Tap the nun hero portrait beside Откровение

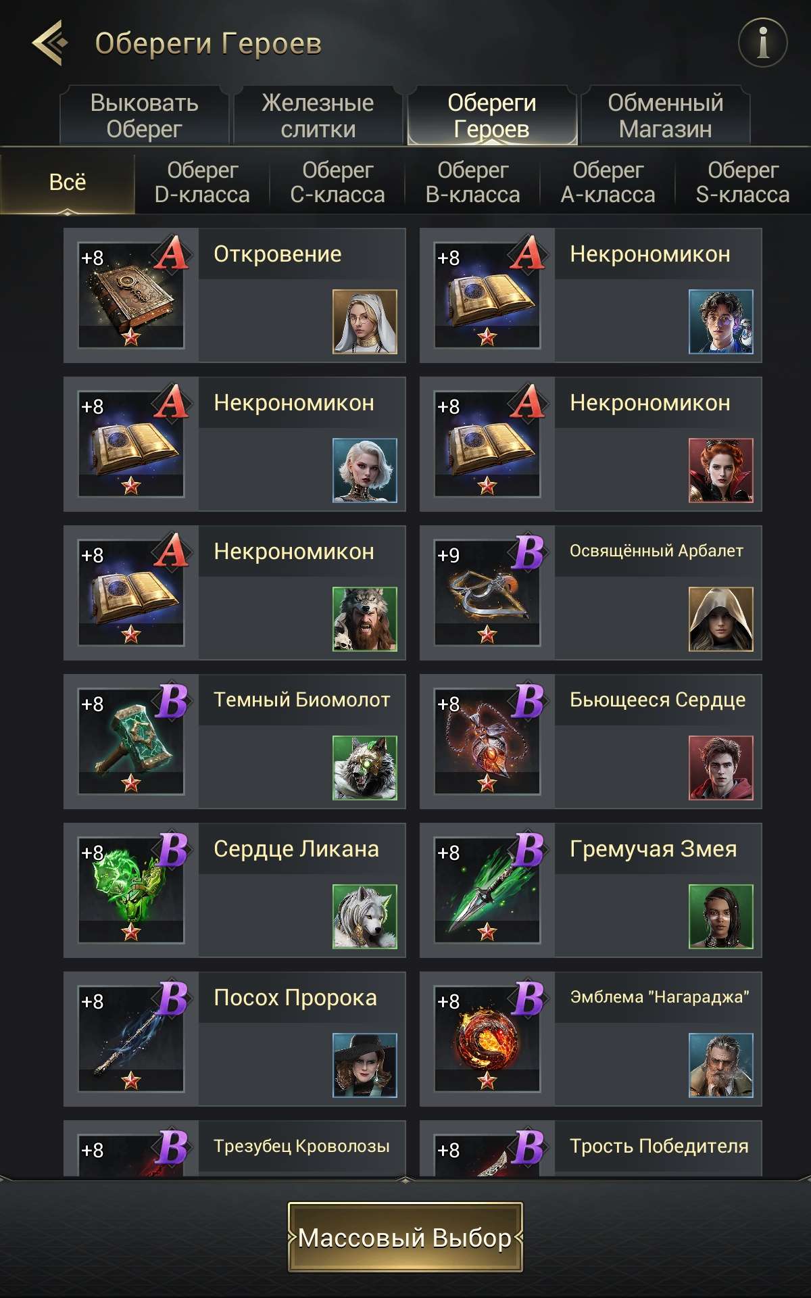[x=365, y=322]
